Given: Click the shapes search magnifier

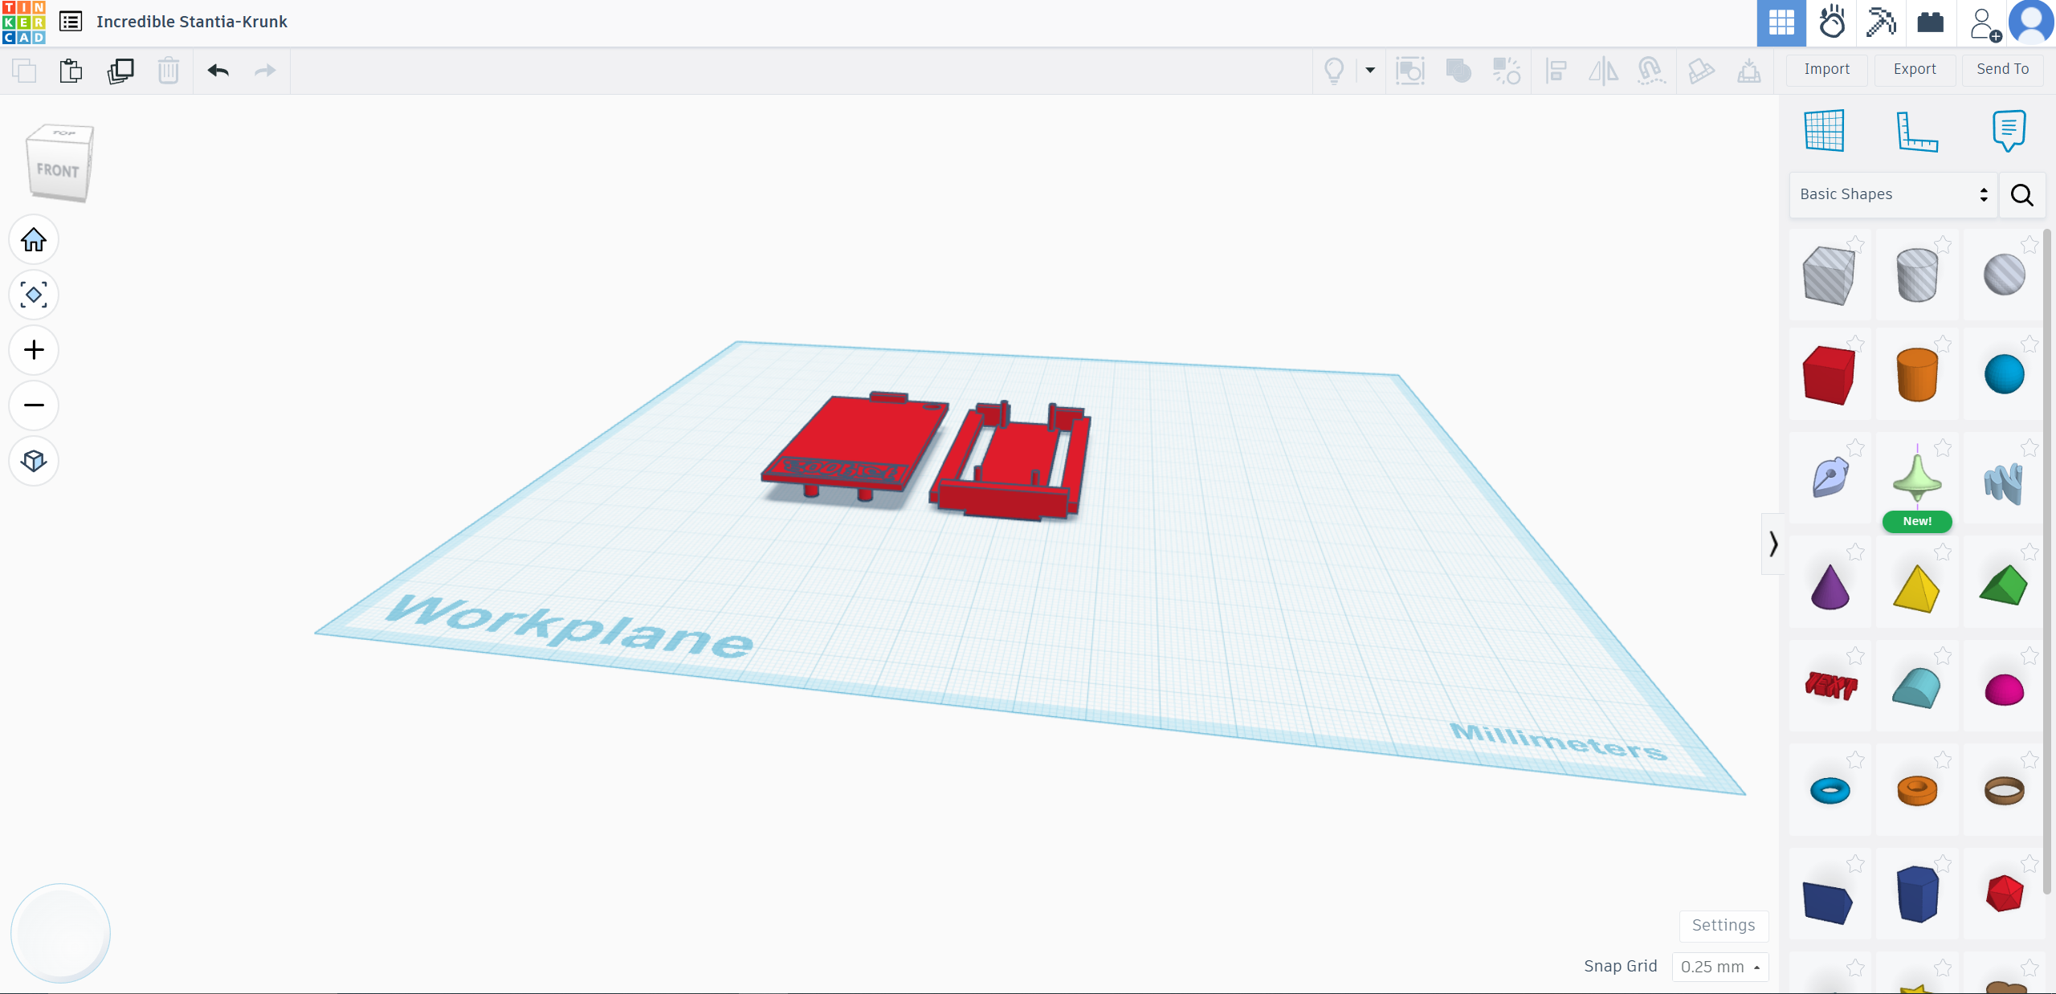Looking at the screenshot, I should pos(2022,195).
